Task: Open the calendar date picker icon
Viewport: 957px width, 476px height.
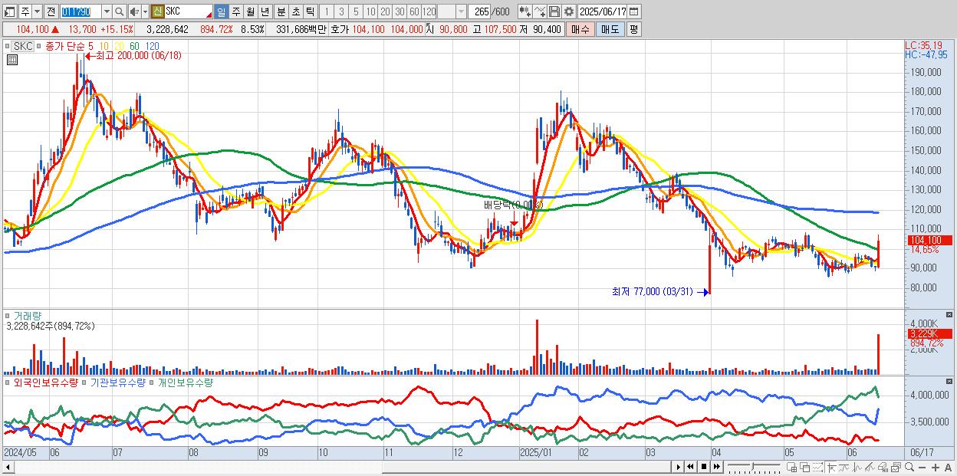Action: click(x=634, y=11)
